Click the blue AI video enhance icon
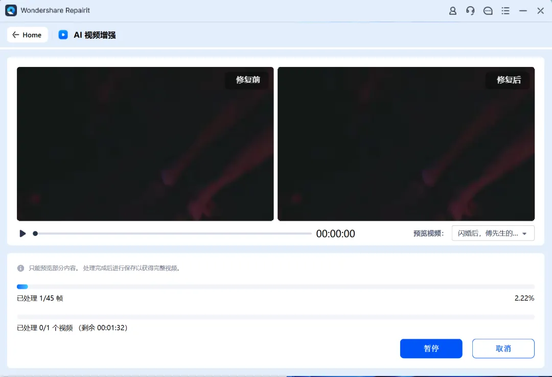552x377 pixels. point(63,35)
